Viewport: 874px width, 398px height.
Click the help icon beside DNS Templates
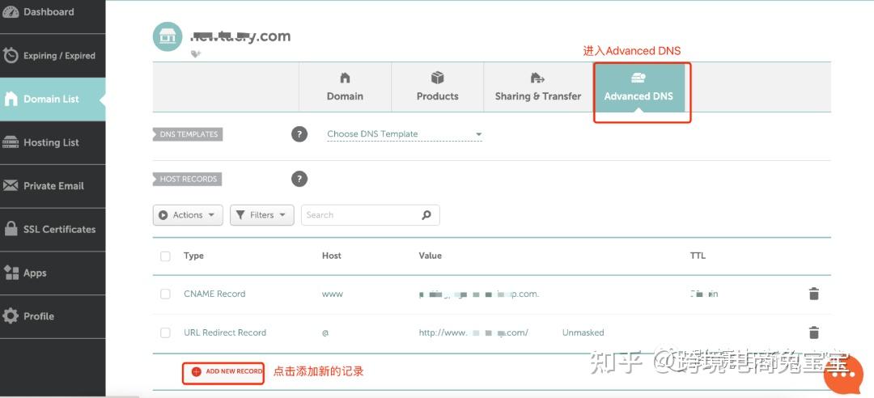point(299,134)
